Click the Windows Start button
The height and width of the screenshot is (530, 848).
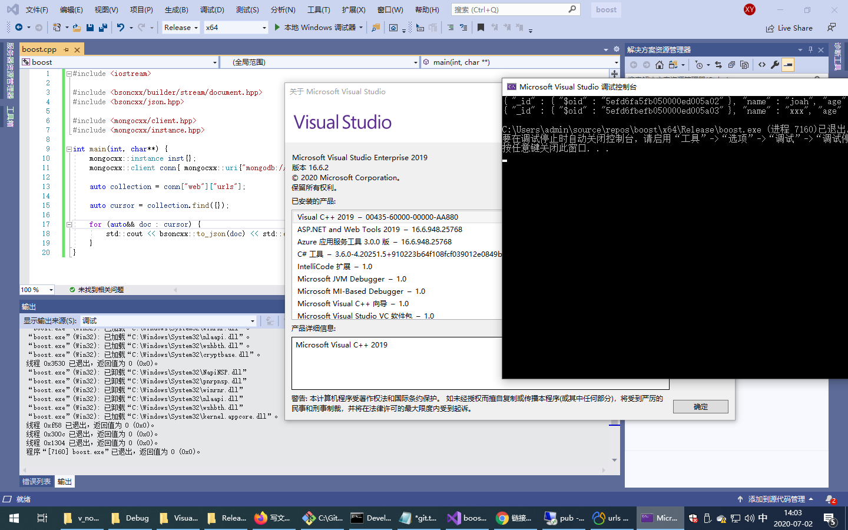[x=14, y=518]
